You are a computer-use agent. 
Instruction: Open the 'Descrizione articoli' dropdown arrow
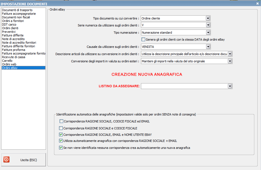(230, 54)
